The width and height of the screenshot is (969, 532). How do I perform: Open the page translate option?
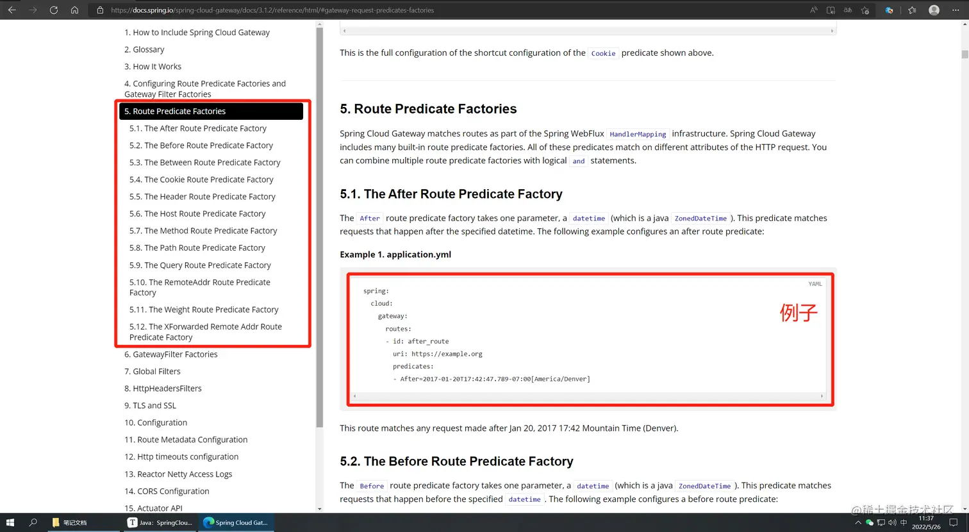tap(848, 10)
